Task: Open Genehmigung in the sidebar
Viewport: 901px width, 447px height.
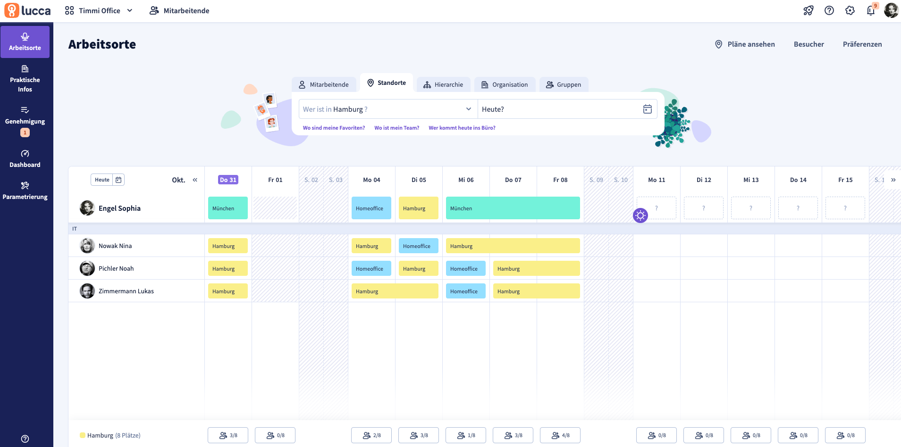Action: (x=25, y=121)
